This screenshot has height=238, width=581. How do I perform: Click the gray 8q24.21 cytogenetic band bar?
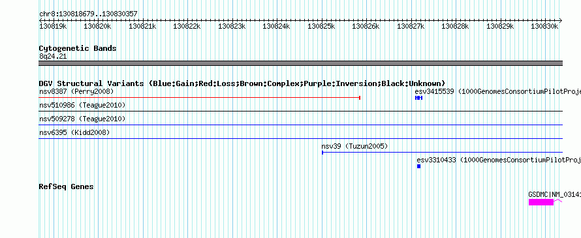(300, 63)
